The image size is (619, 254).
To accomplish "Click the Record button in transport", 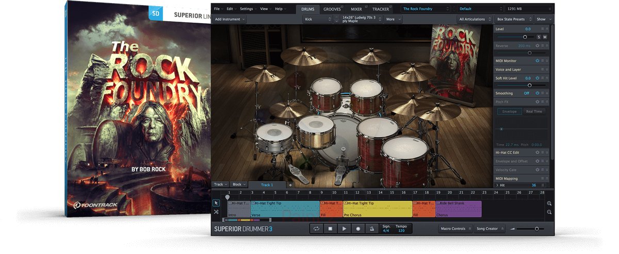I will point(357,229).
